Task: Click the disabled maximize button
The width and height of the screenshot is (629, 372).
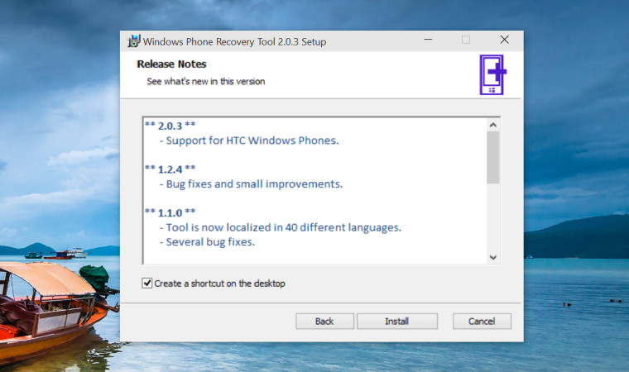Action: [466, 40]
